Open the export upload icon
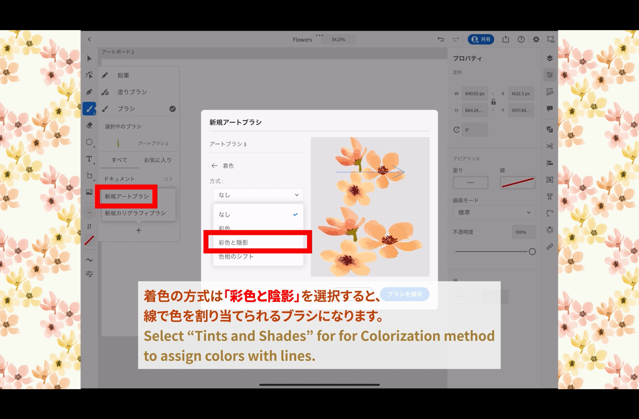 click(506, 39)
